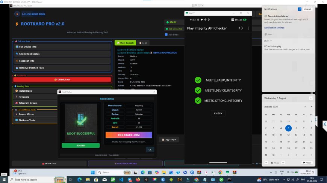Start Auto Root Patcher
The height and width of the screenshot is (183, 327).
pos(125,164)
